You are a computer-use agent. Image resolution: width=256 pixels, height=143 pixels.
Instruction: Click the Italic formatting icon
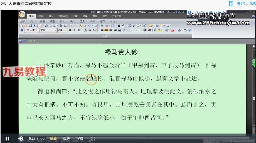coord(74,30)
